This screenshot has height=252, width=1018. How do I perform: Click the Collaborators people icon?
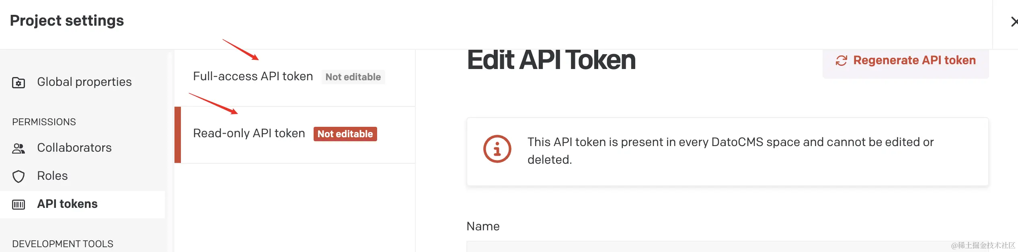pyautogui.click(x=18, y=148)
